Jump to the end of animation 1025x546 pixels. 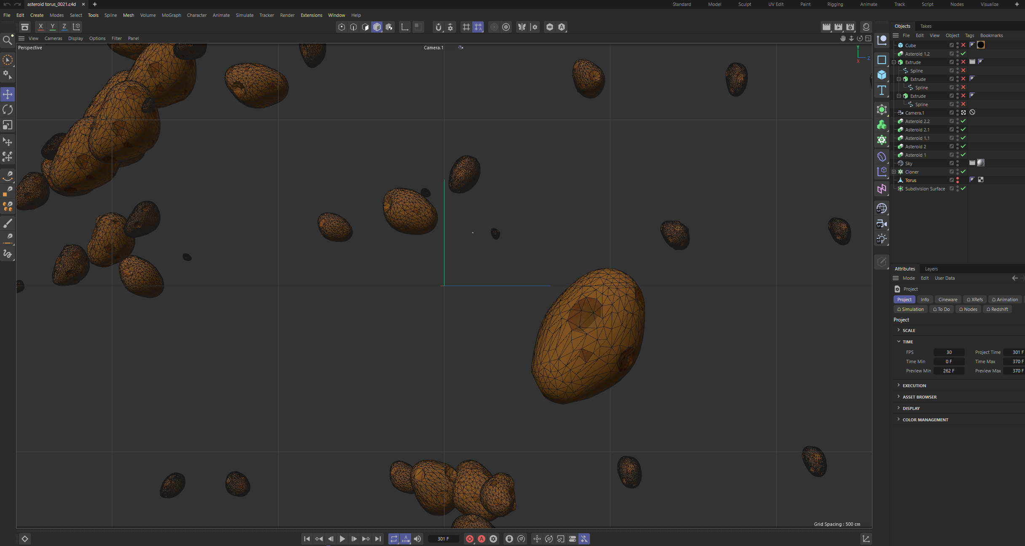tap(378, 539)
